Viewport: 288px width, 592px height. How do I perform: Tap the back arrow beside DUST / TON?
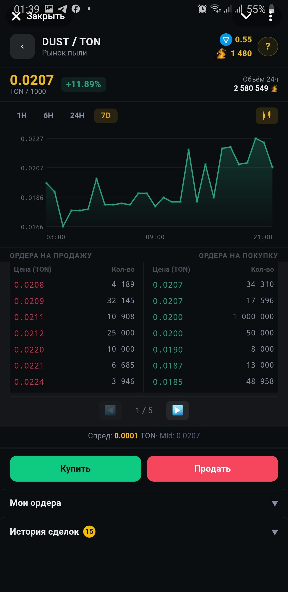pos(22,46)
